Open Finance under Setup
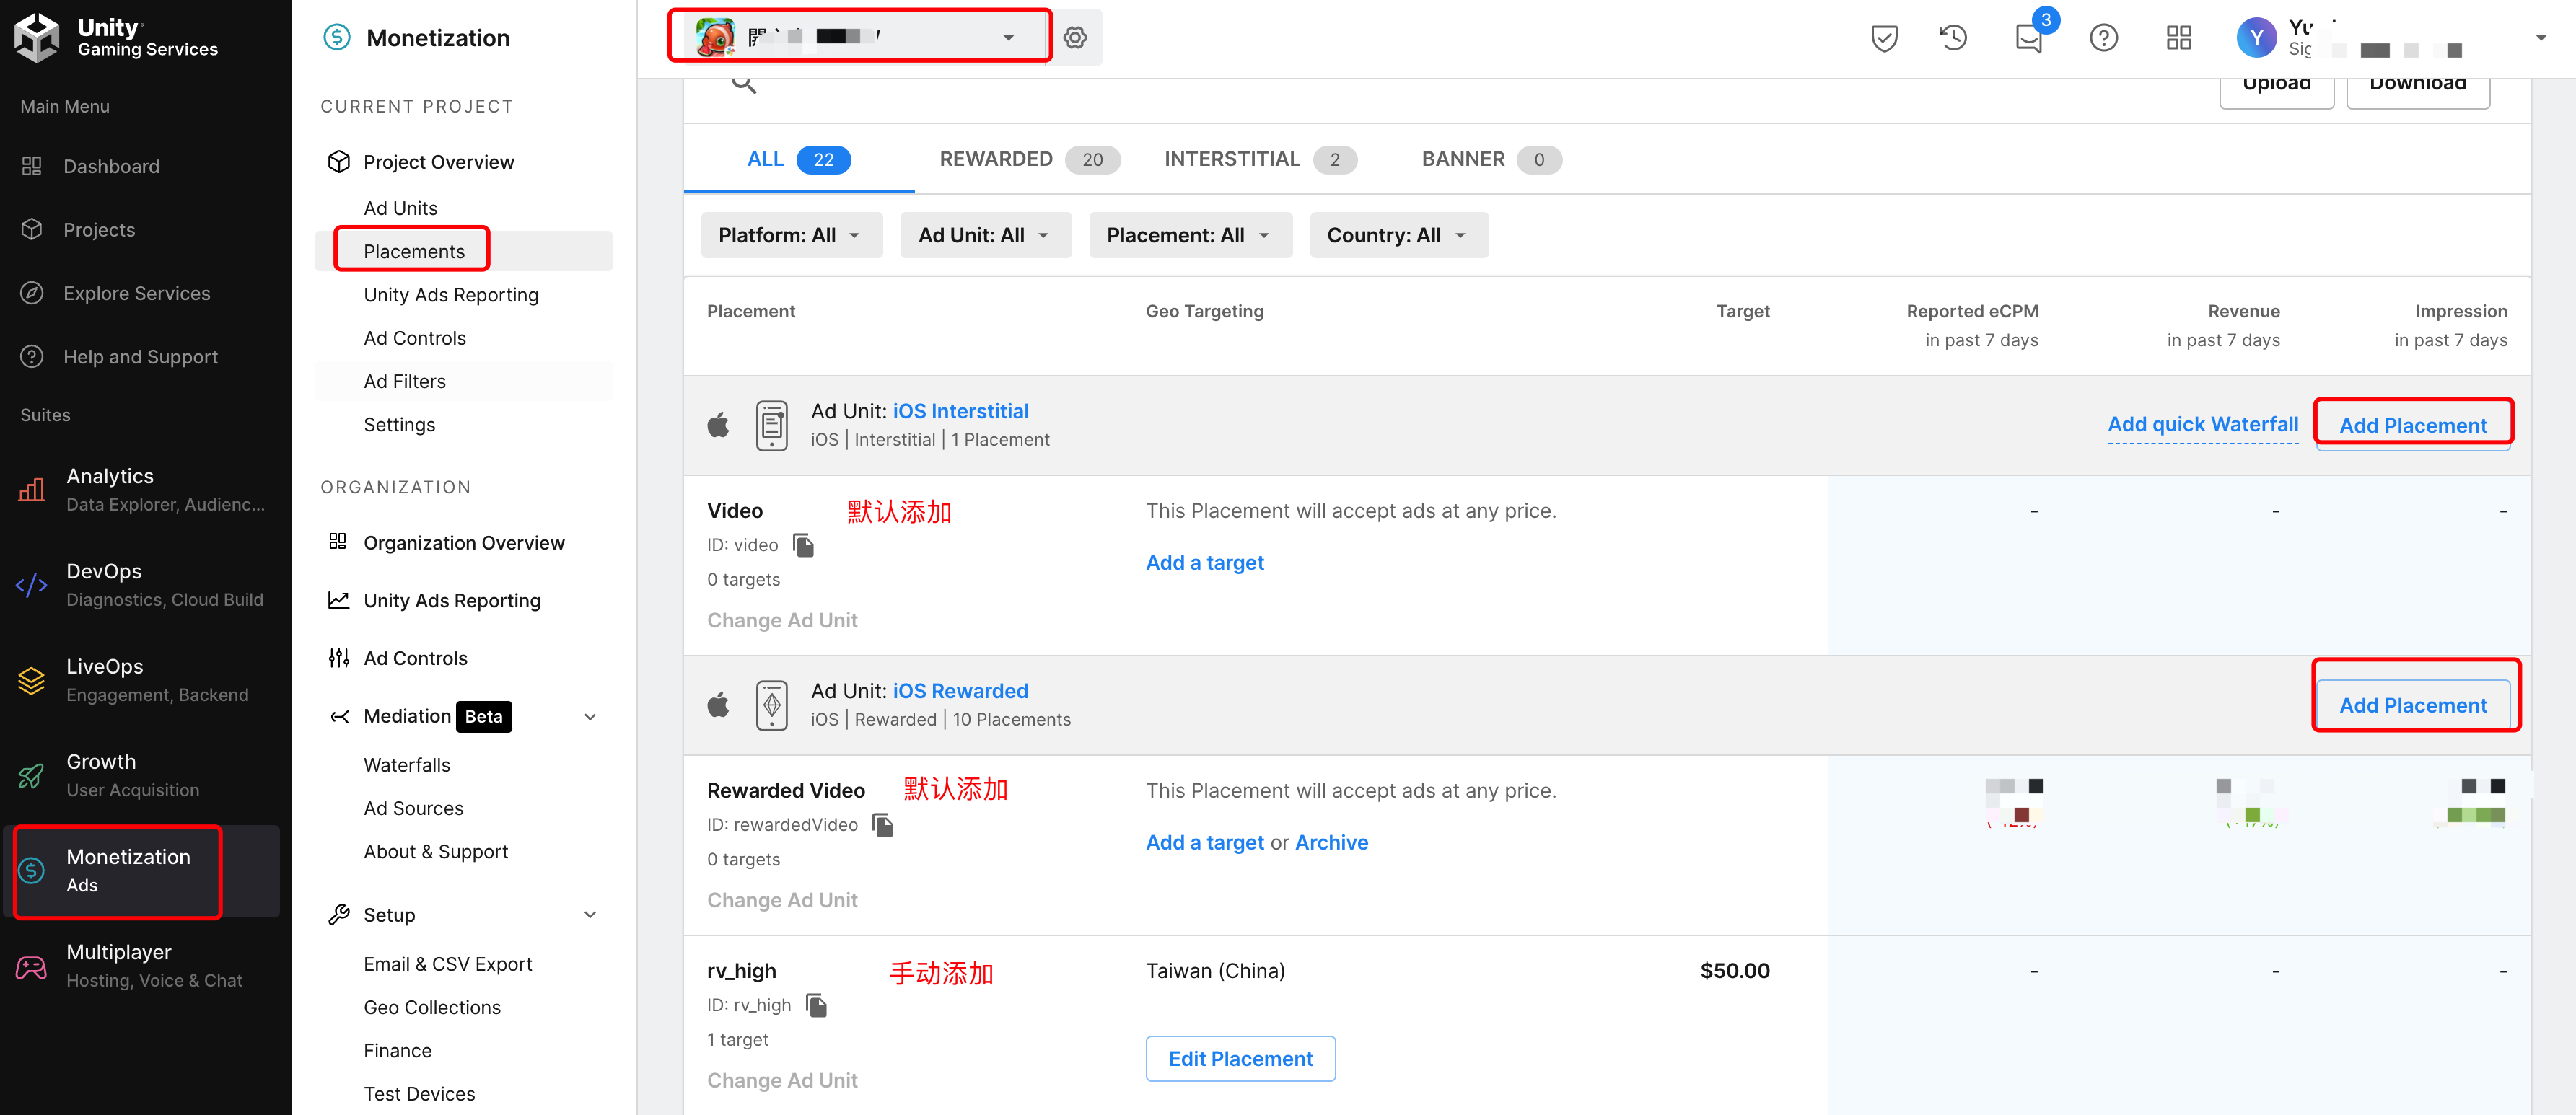The image size is (2576, 1115). [397, 1050]
